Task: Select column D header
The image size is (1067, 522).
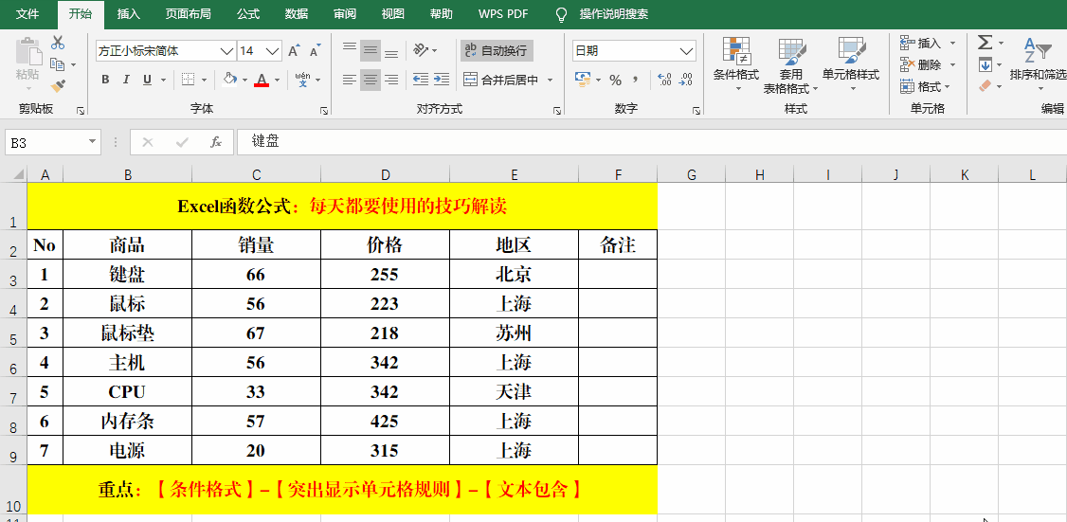Action: point(385,175)
